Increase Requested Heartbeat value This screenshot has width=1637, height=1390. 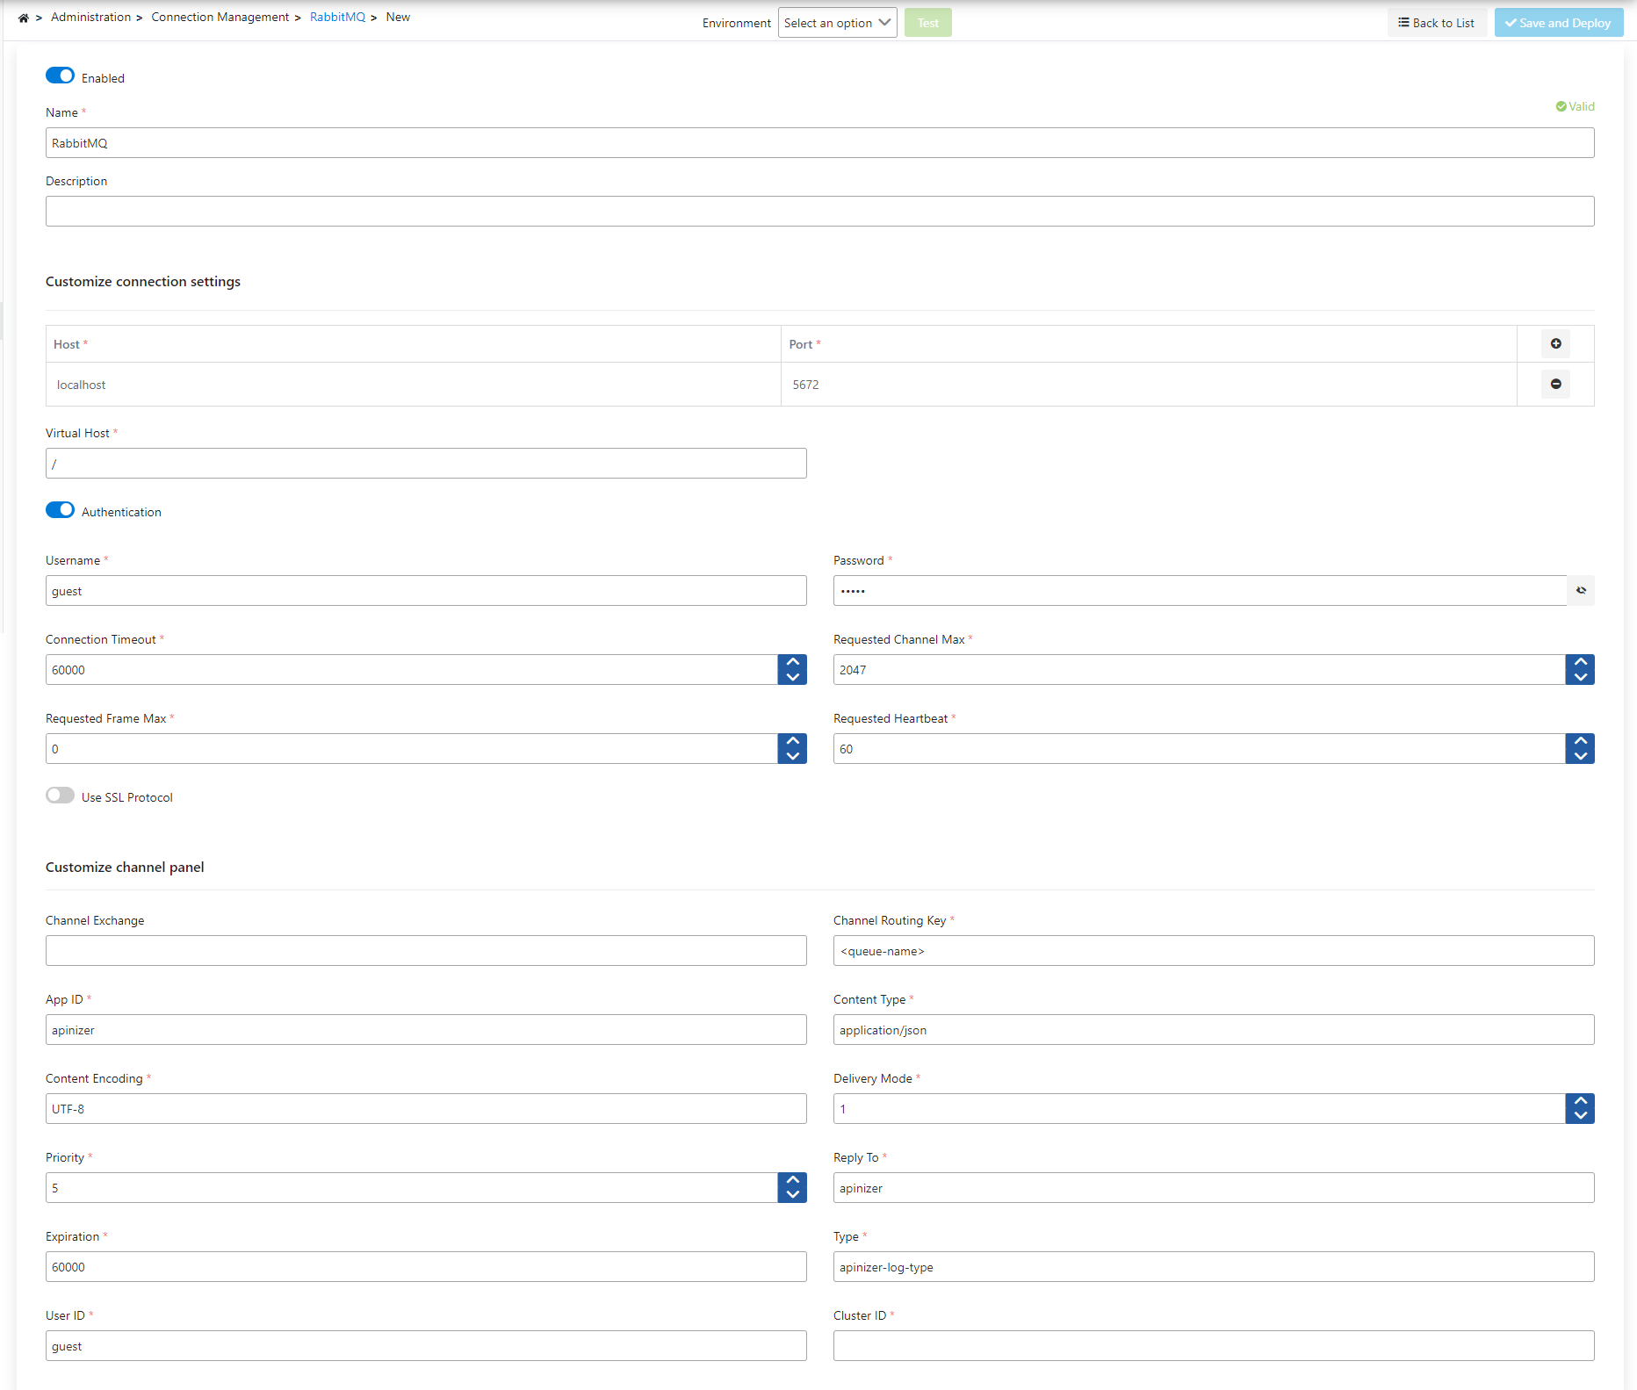pos(1580,741)
